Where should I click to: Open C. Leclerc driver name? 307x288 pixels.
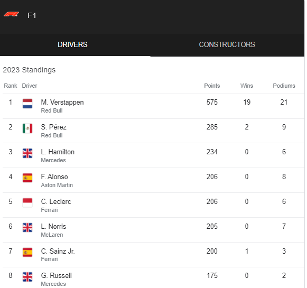click(x=56, y=202)
